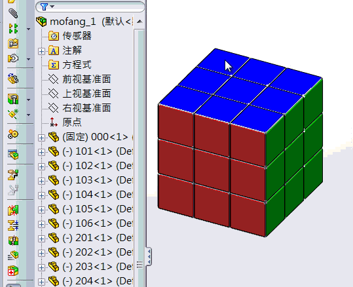Click the Bill of Materials icon
353x287 pixels.
pyautogui.click(x=13, y=155)
